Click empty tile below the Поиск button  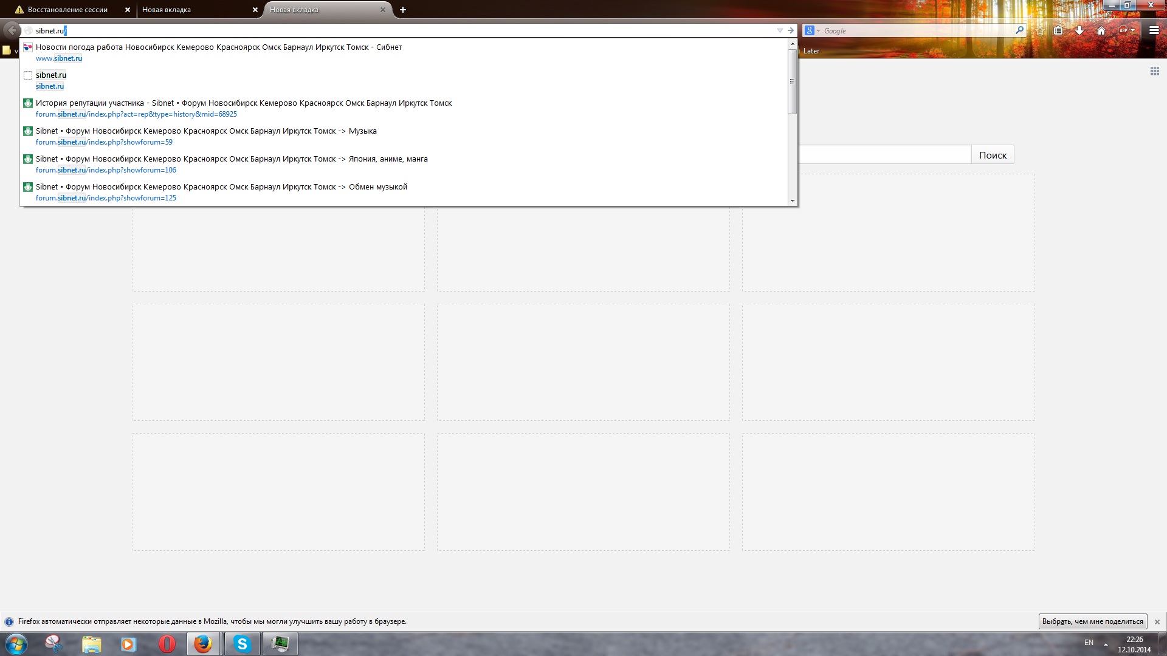(888, 232)
